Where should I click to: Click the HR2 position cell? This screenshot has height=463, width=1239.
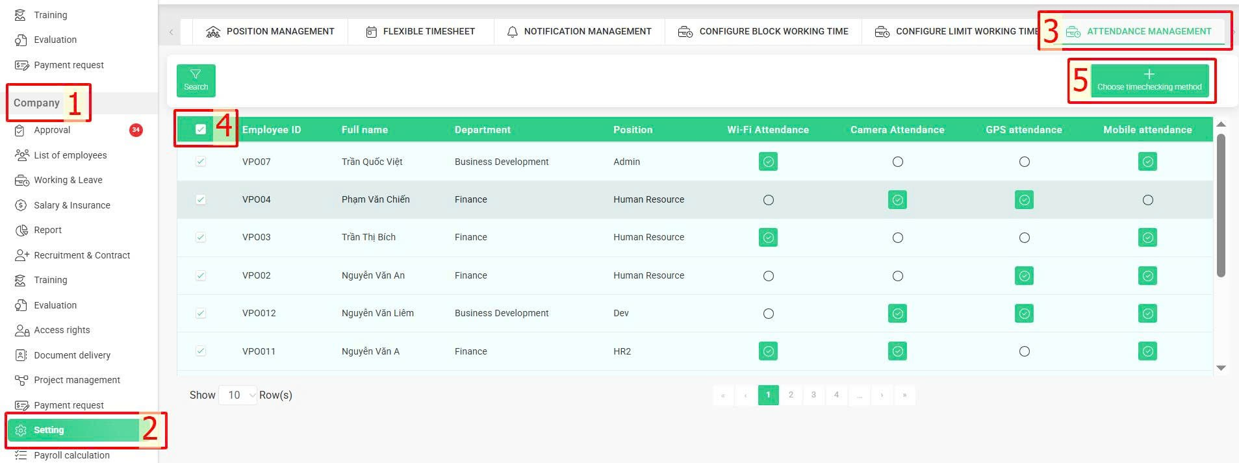(622, 351)
